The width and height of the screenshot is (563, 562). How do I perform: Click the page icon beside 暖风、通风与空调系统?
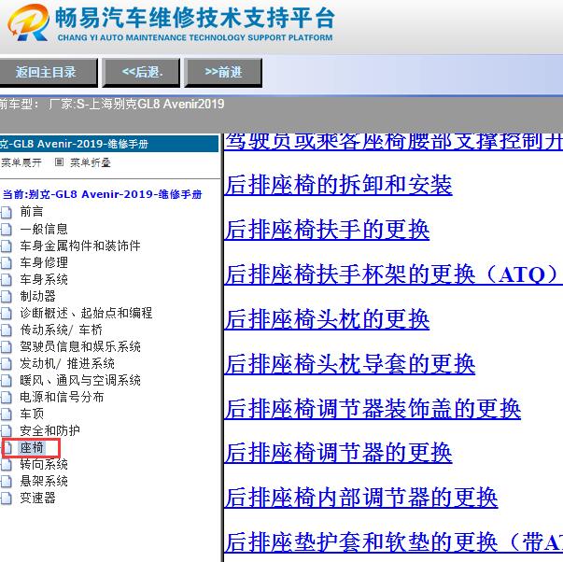click(6, 381)
